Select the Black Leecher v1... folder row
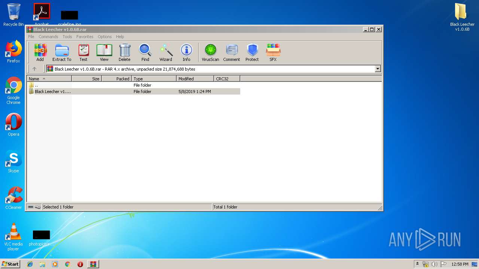The width and height of the screenshot is (479, 269). [x=133, y=92]
